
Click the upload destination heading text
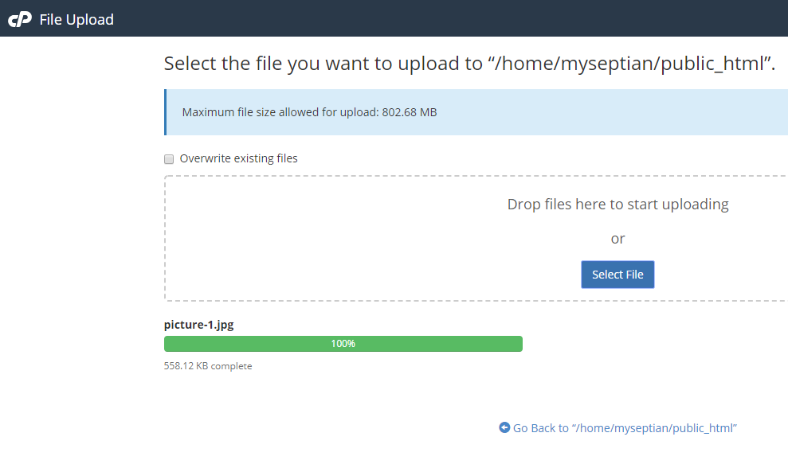[x=469, y=64]
